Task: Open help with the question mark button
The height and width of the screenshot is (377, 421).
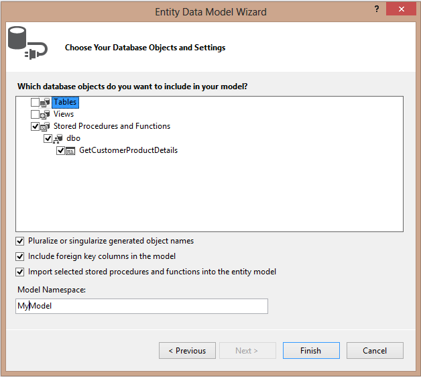Action: click(377, 9)
